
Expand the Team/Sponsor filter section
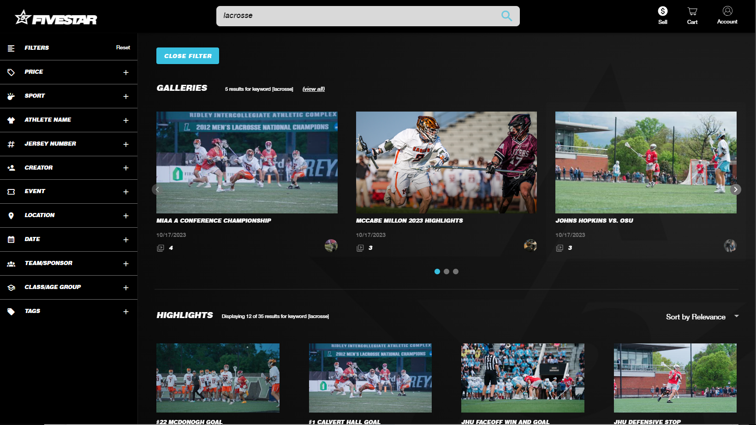click(x=126, y=264)
